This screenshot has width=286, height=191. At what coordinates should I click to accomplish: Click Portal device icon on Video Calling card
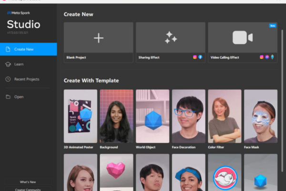pyautogui.click(x=272, y=57)
